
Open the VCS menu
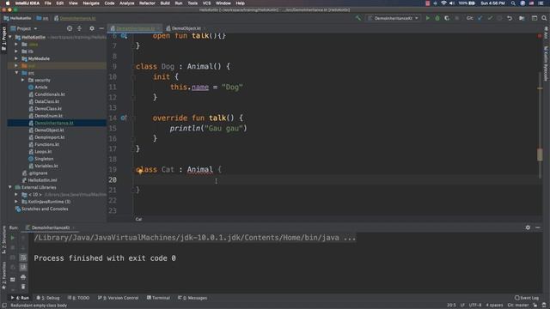pos(206,3)
